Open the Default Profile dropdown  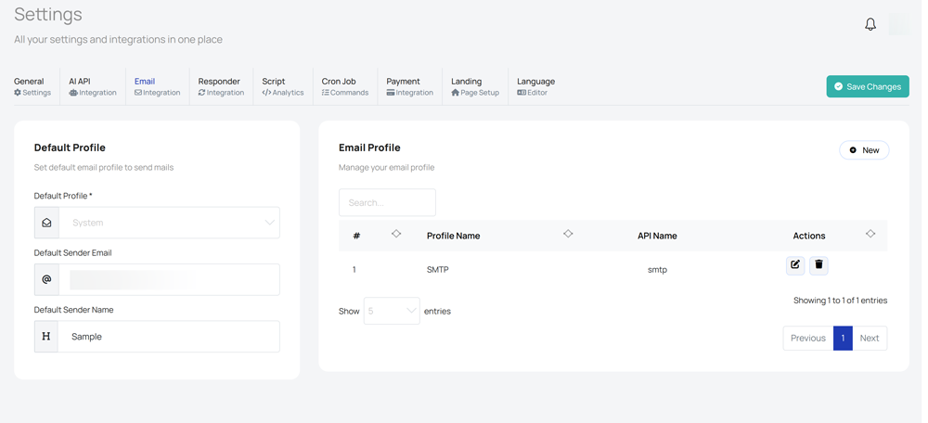(x=169, y=223)
